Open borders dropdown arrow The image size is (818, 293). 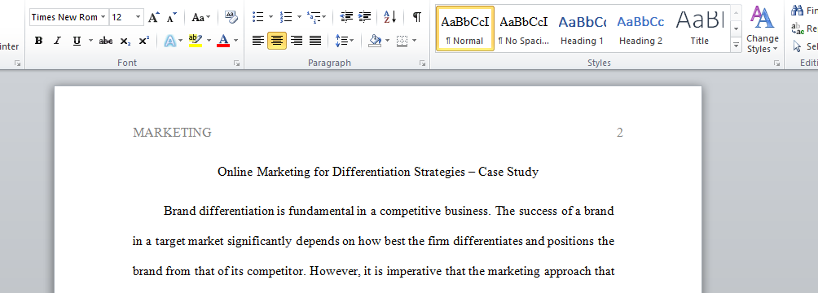[x=414, y=41]
